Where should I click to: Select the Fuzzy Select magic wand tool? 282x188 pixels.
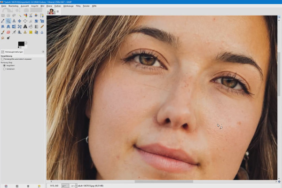coord(20,16)
